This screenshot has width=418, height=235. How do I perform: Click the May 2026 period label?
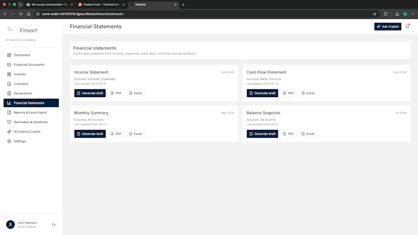228,113
